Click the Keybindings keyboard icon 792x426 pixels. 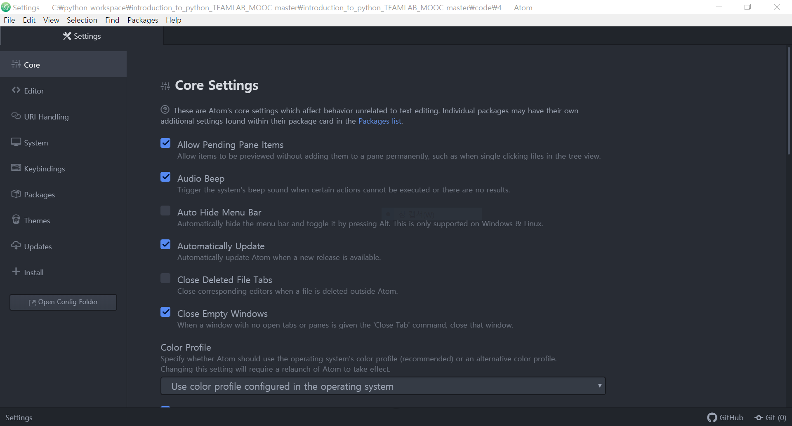(x=16, y=168)
